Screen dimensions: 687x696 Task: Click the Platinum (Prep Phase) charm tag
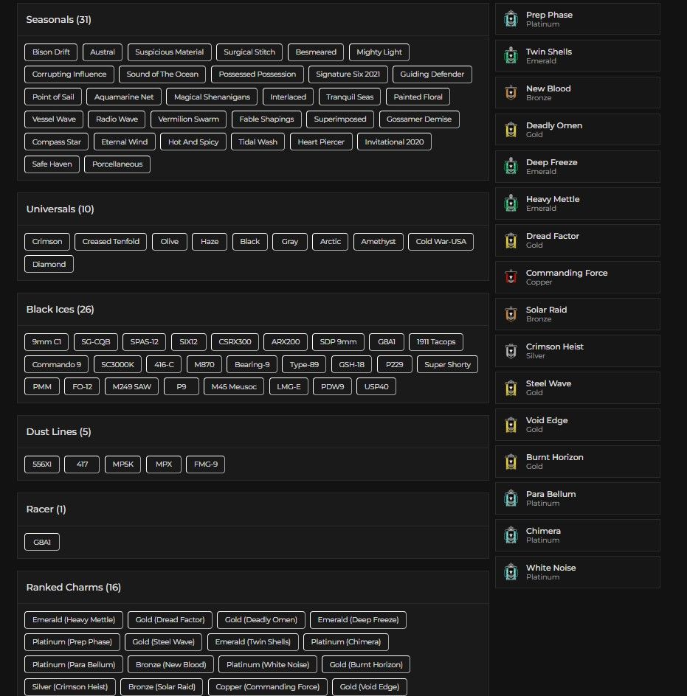[x=72, y=642]
